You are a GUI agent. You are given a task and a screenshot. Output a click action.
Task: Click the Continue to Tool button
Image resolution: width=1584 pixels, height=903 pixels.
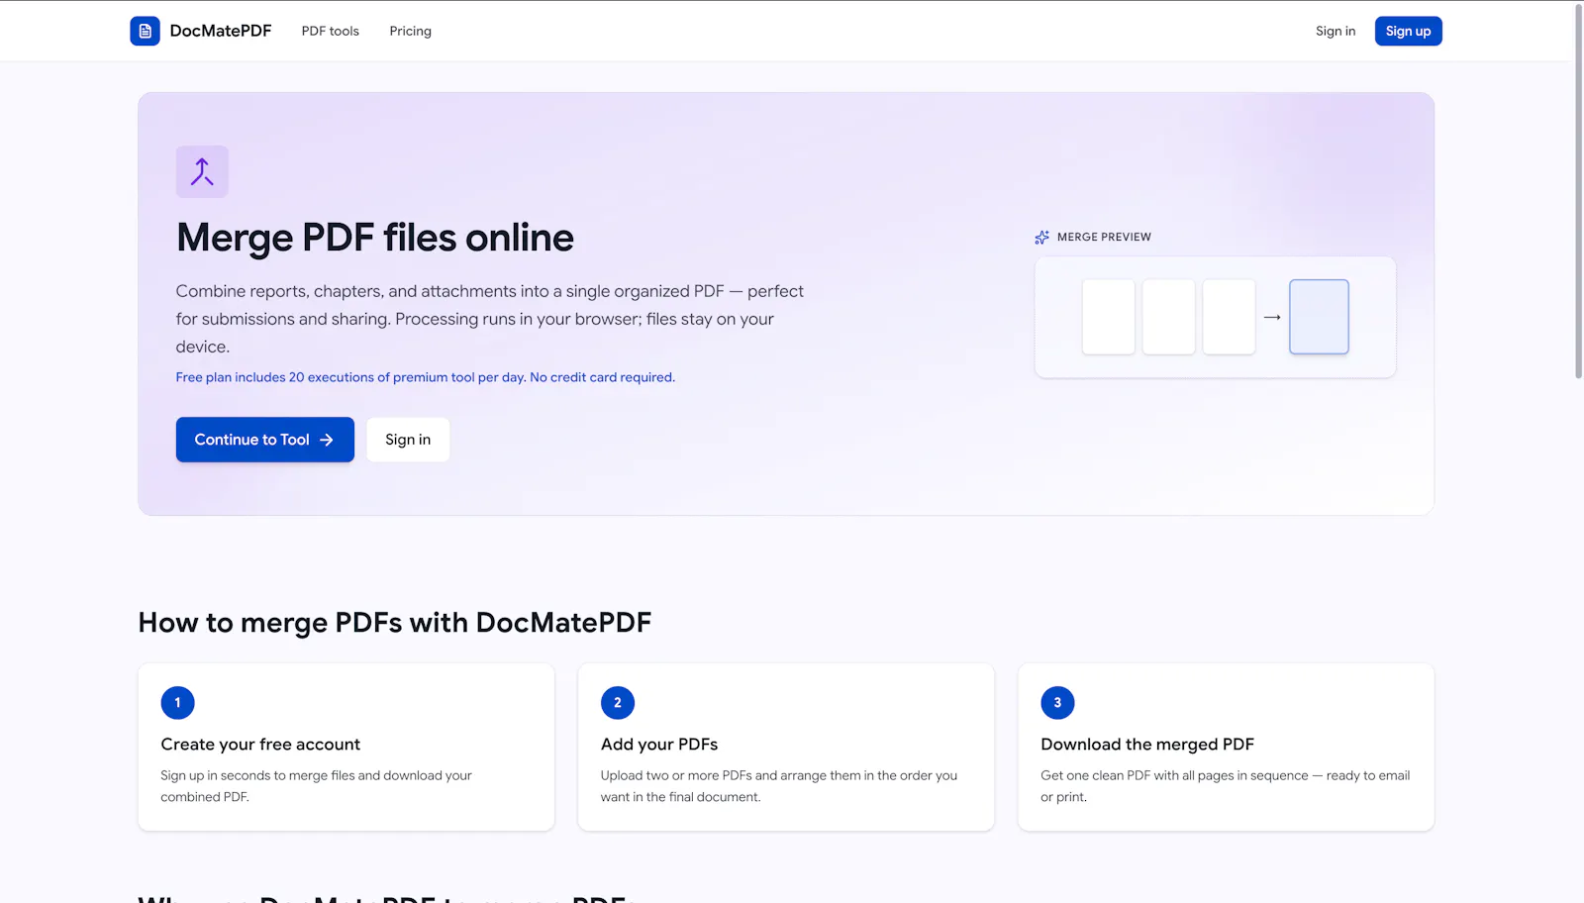265,440
